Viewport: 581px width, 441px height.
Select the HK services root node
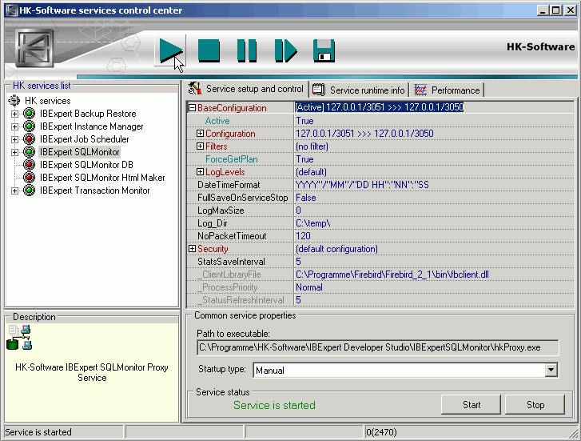(47, 101)
